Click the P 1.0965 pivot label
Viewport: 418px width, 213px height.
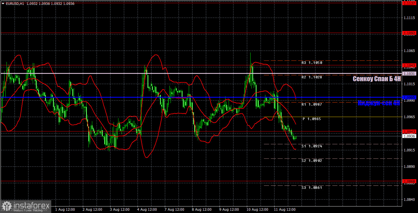pyautogui.click(x=312, y=119)
